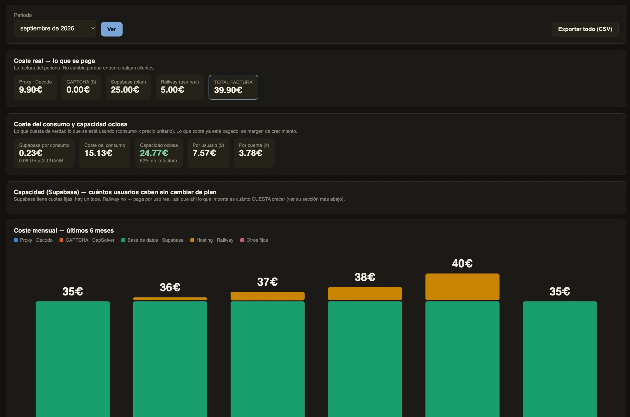Click the blue Proxy · Decodo legend swatch
This screenshot has width=630, height=417.
16,240
